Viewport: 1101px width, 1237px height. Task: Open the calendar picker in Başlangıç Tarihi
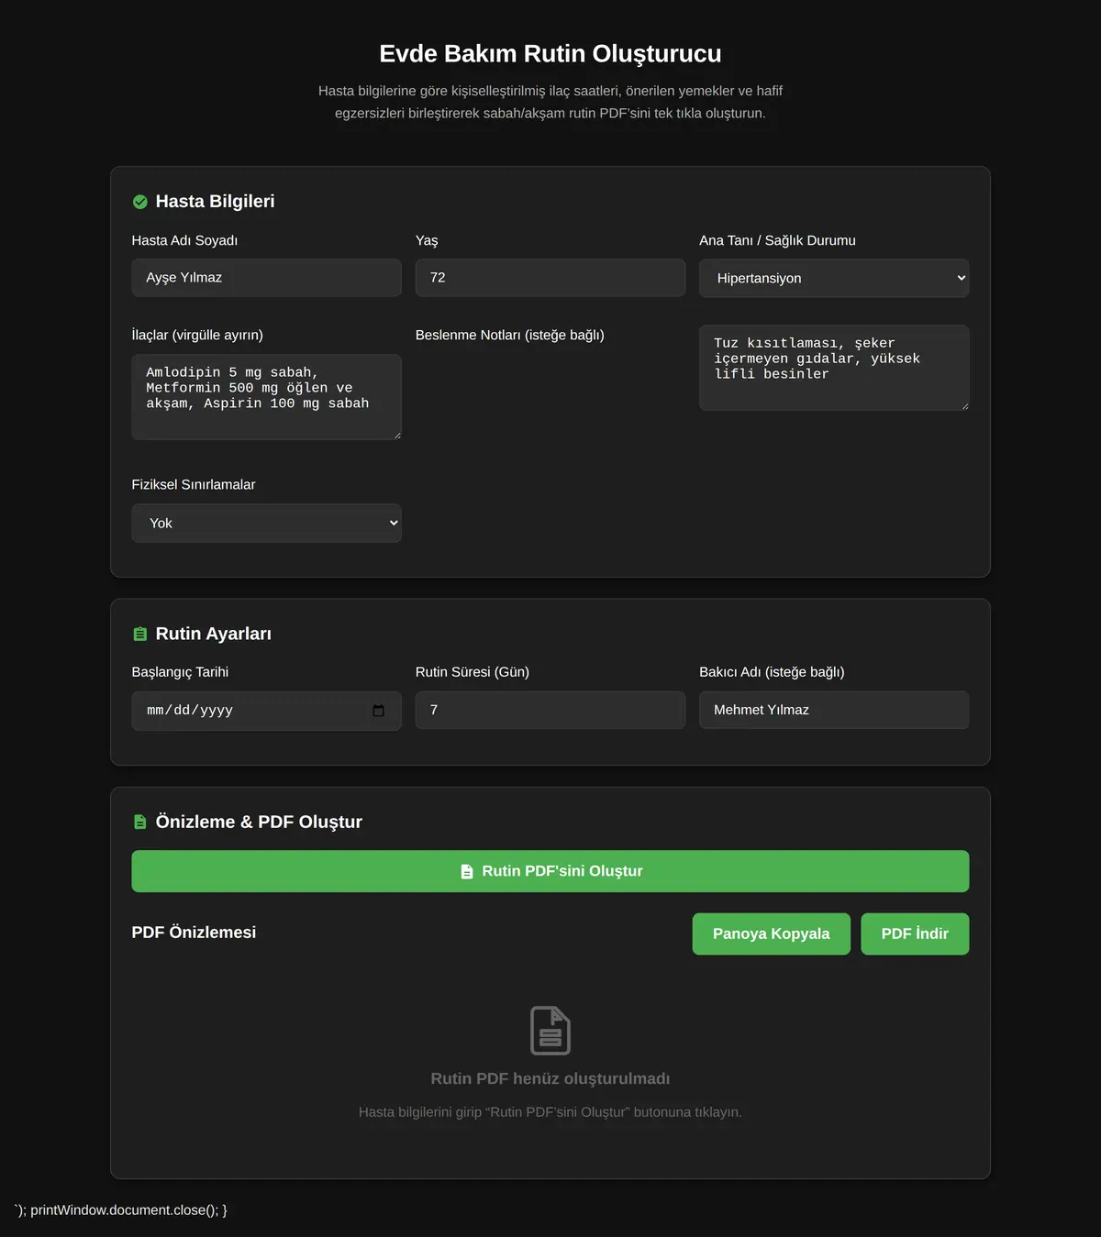click(x=379, y=711)
